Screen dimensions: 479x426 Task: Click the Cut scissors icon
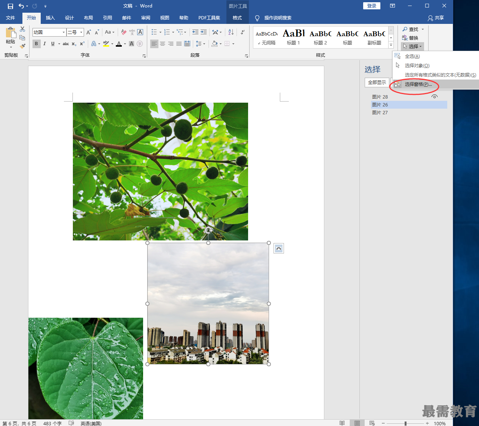point(22,29)
